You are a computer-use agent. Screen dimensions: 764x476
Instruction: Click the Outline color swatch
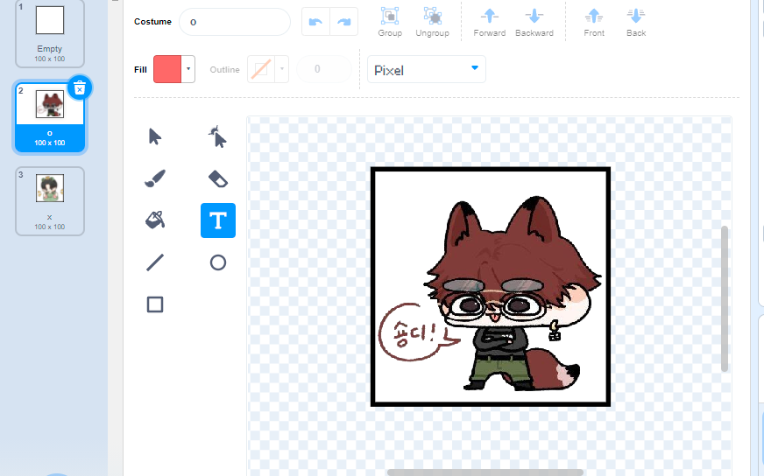[261, 69]
